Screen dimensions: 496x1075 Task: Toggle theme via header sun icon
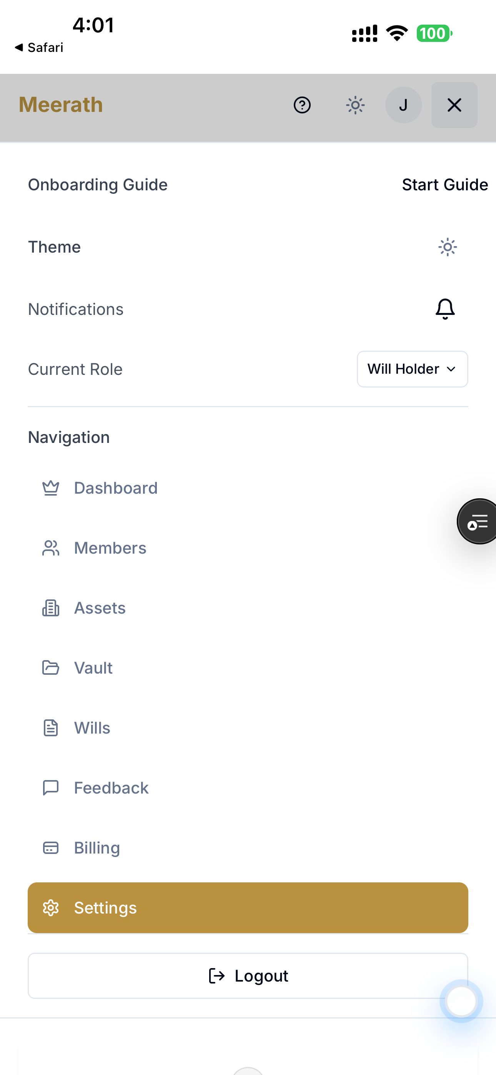355,105
